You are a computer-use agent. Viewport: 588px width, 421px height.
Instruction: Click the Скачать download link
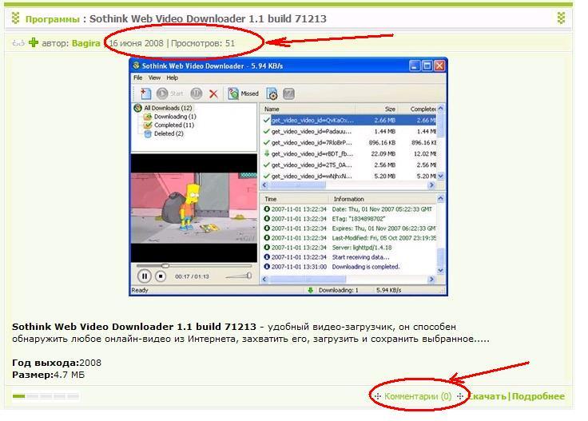(x=488, y=396)
